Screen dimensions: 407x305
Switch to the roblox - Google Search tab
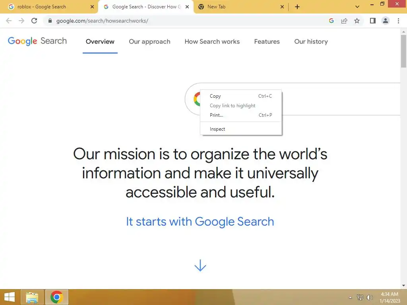[49, 7]
